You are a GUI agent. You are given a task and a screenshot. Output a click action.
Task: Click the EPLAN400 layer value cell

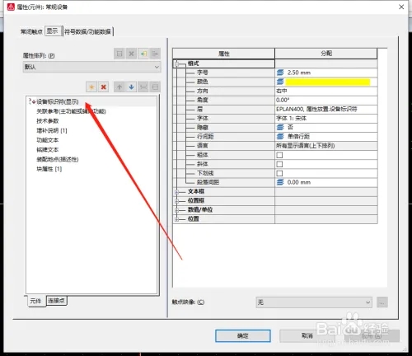(x=326, y=109)
